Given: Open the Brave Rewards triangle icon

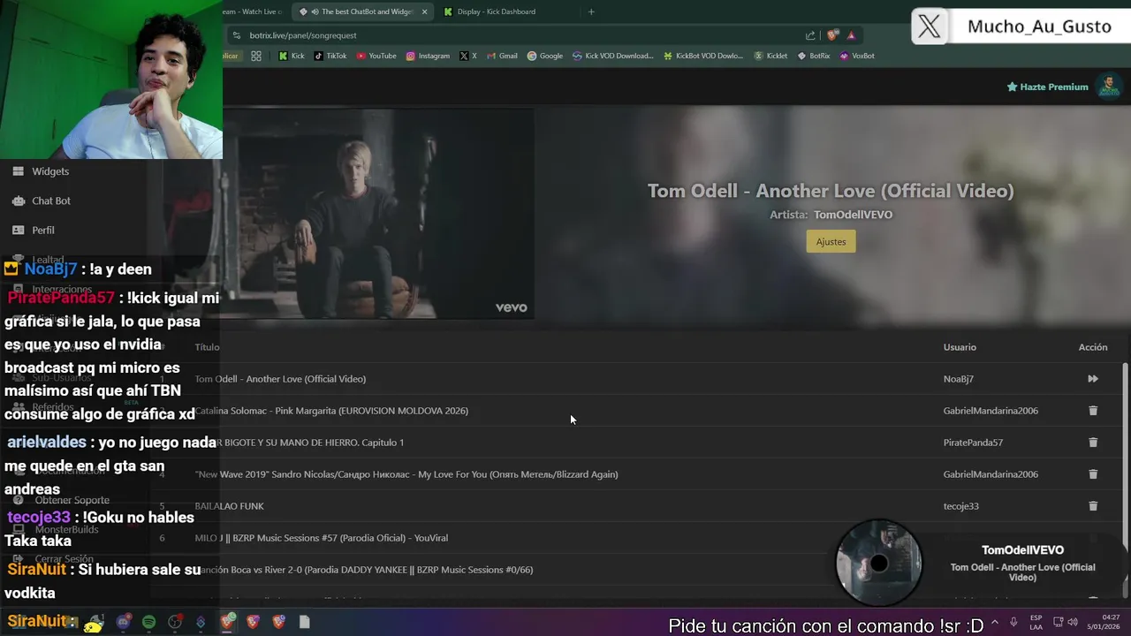Looking at the screenshot, I should 851,35.
